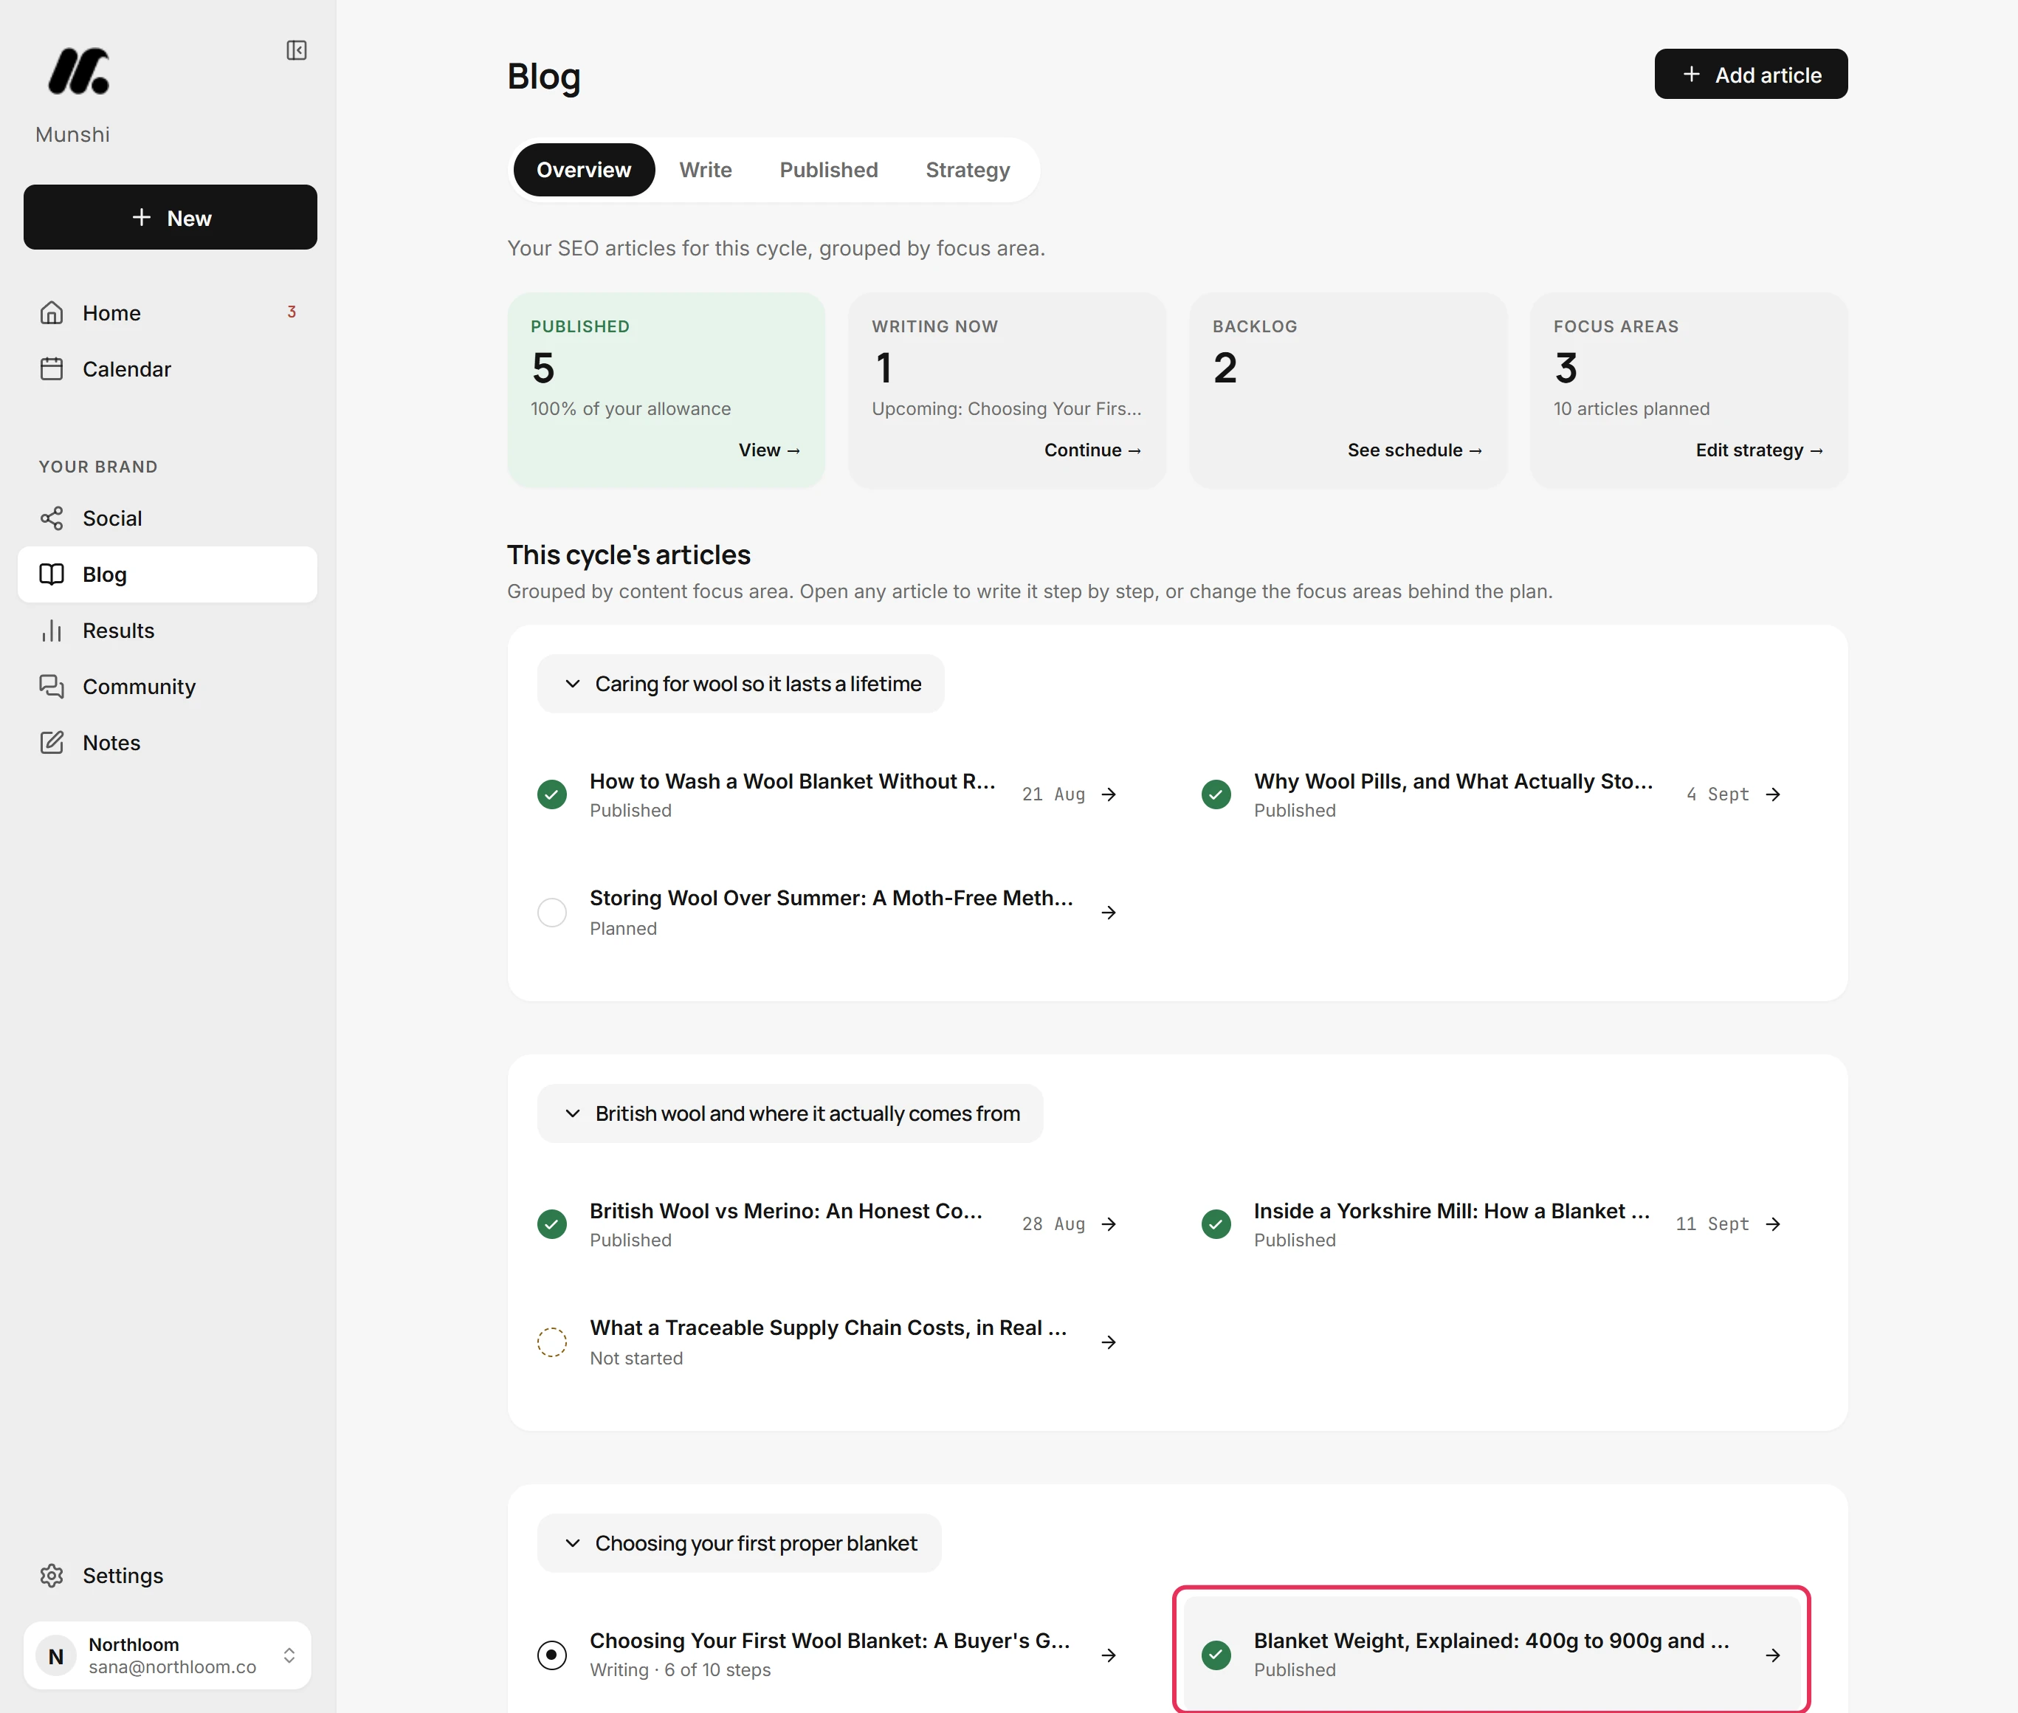Click the Community chat bubbles icon
Screen dimensions: 2018x1713
tap(52, 687)
